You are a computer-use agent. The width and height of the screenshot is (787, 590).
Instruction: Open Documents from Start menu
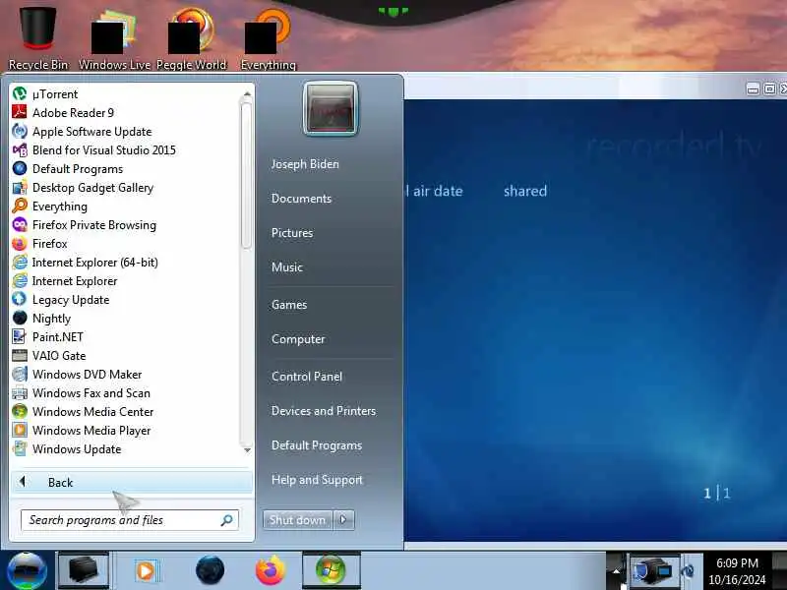point(301,199)
